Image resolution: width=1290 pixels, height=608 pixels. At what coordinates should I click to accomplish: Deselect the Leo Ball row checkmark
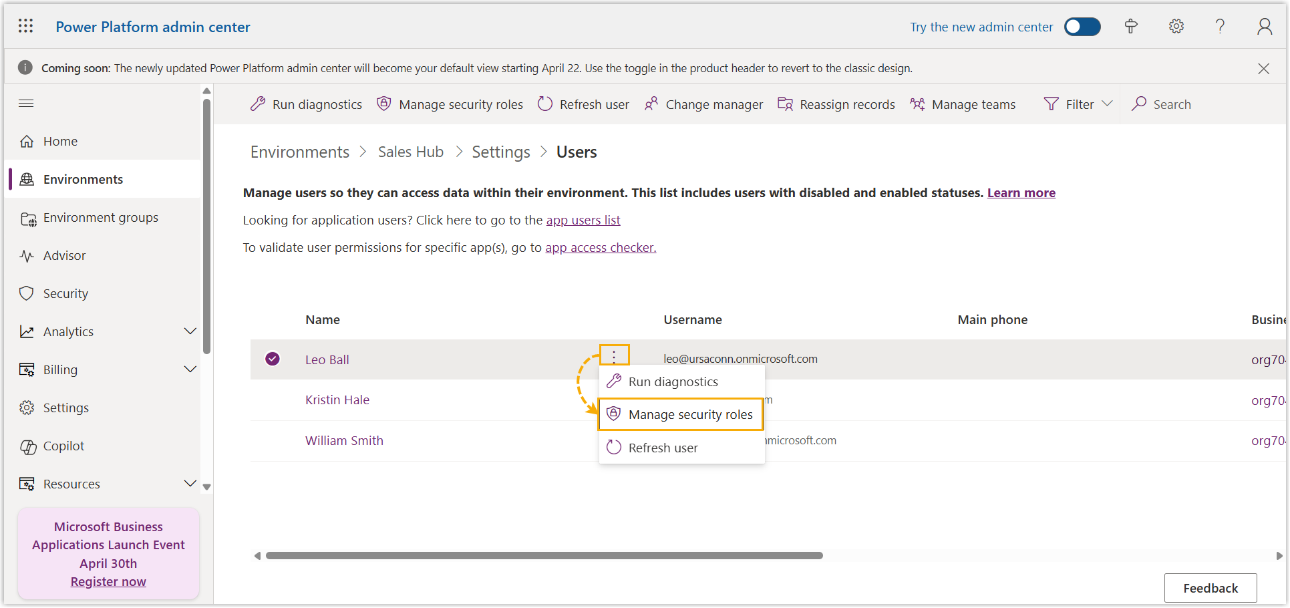[273, 359]
